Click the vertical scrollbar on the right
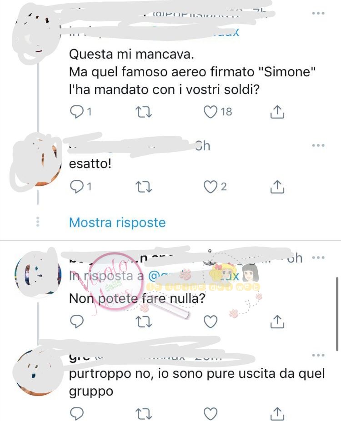 coord(337,314)
